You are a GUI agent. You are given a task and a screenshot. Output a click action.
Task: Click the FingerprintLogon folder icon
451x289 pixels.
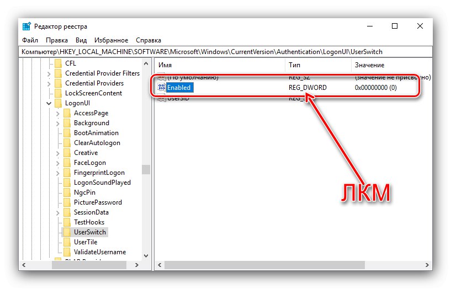pyautogui.click(x=67, y=173)
